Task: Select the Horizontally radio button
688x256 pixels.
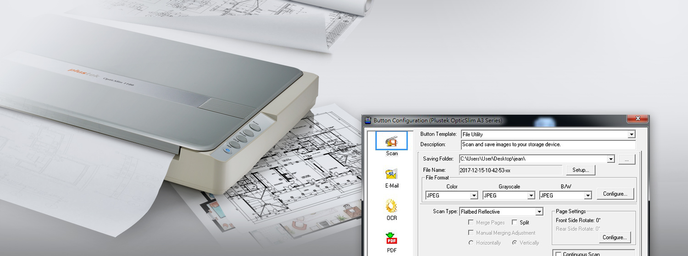Action: 471,243
